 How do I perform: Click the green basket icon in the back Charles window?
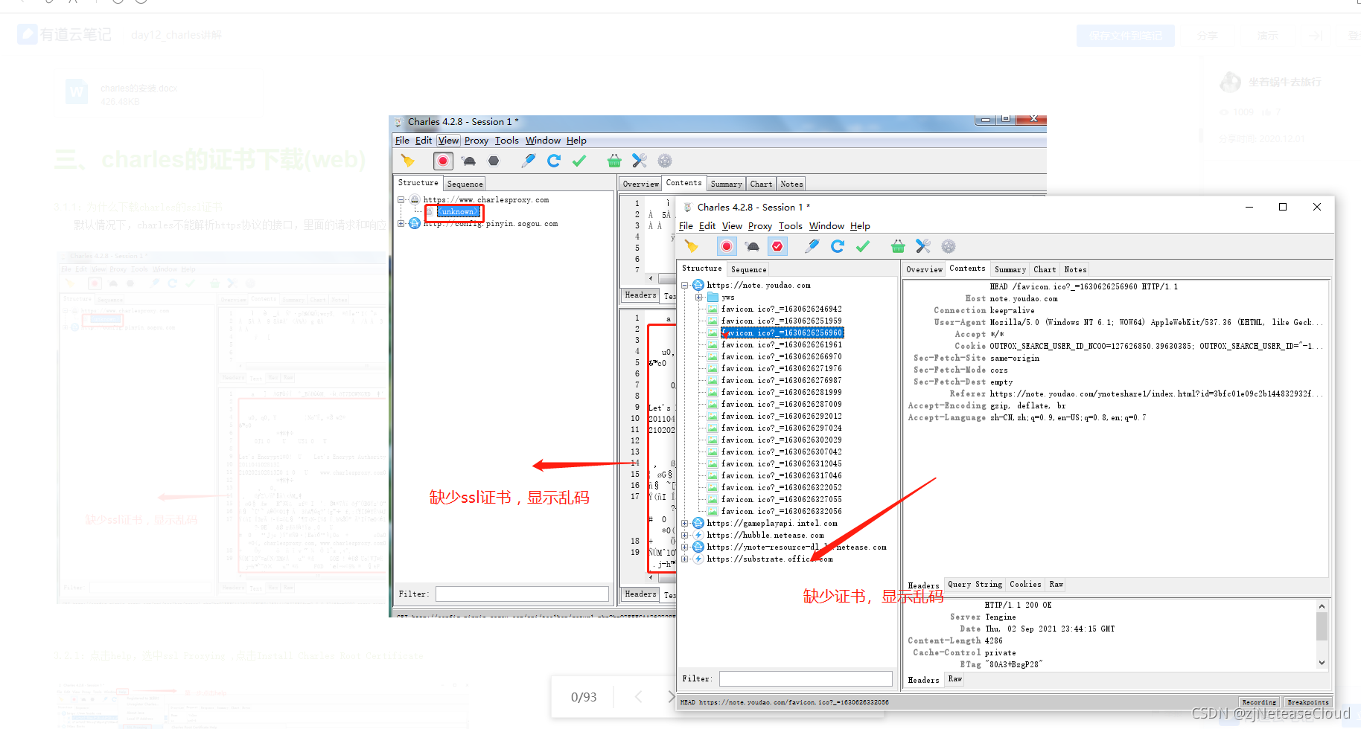pos(614,161)
